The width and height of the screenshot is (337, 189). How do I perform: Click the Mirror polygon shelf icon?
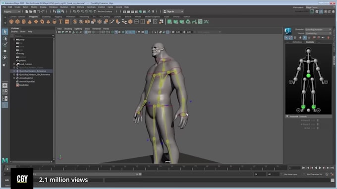coord(87,22)
